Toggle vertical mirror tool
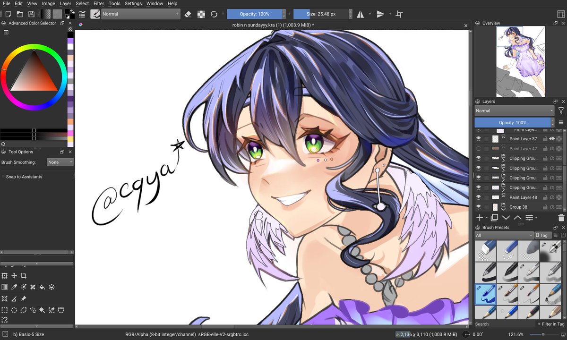Screen dimensions: 567x340 tap(380, 14)
